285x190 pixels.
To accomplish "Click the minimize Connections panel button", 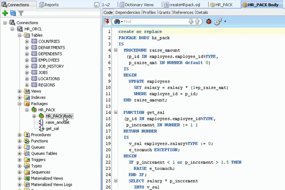I will pyautogui.click(x=97, y=5).
